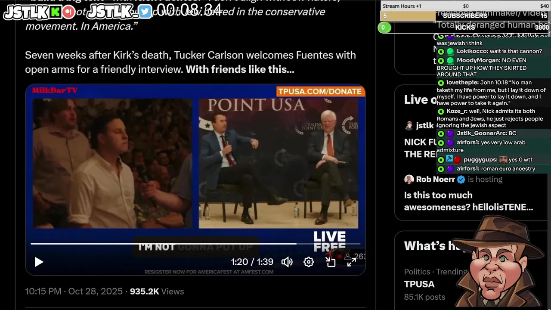Click the Jstlk_GoonerArc username in chat
This screenshot has height=310, width=551.
click(x=481, y=133)
